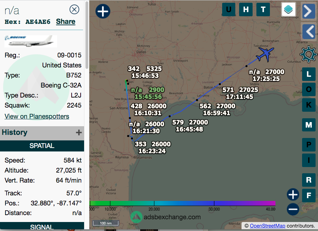Click type value B752
Viewport: 318px width, 231px height.
74,75
